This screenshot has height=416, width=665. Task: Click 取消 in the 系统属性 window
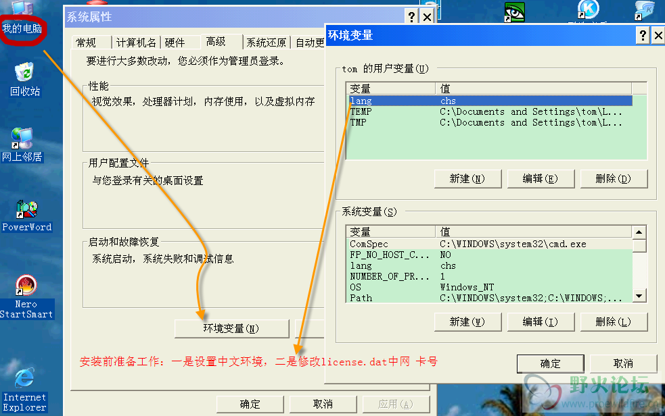coord(323,404)
